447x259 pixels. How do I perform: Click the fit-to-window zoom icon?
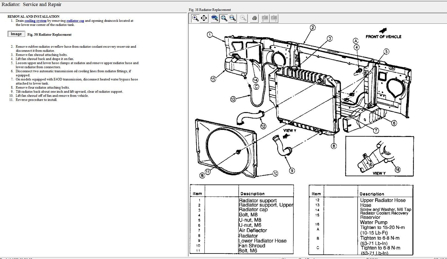pyautogui.click(x=224, y=18)
